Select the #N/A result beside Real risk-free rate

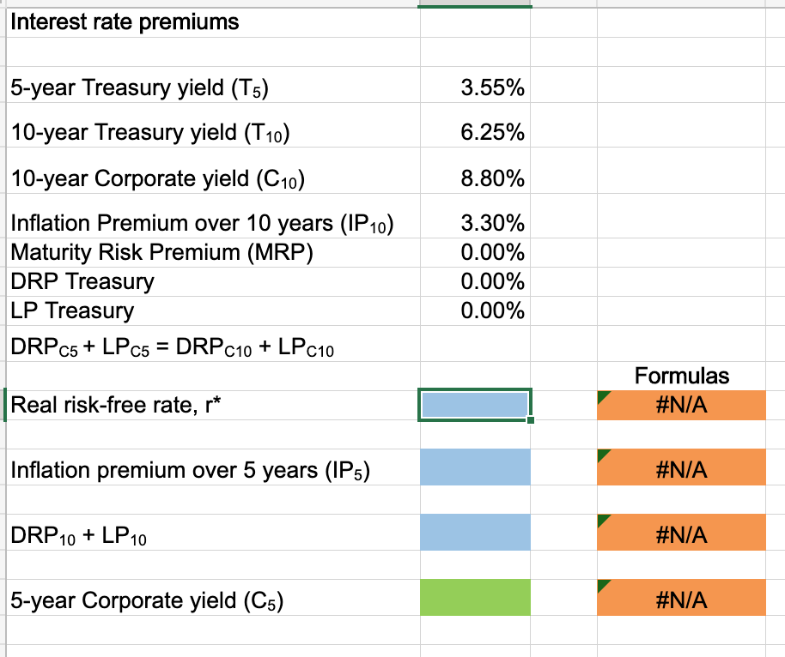pyautogui.click(x=681, y=405)
